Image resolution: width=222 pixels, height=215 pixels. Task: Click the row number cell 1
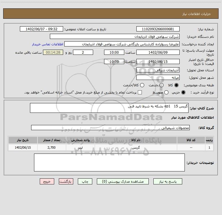209,147
